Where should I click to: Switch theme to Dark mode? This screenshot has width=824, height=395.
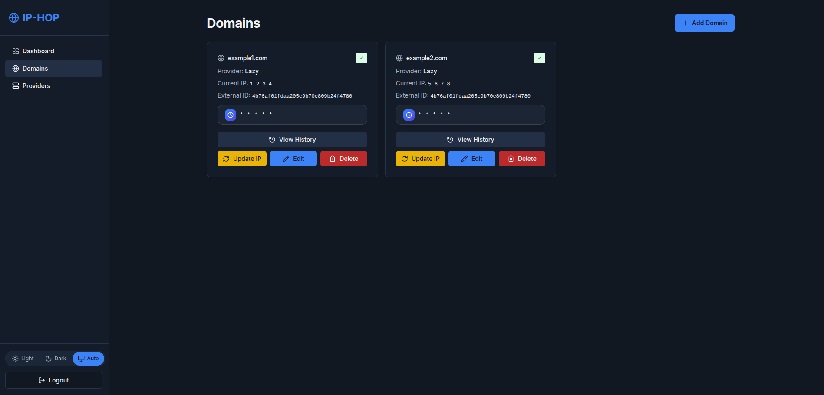[56, 359]
